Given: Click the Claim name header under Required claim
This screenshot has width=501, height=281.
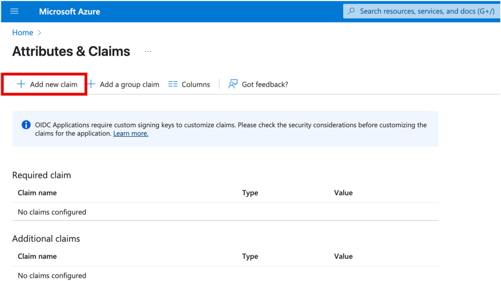Looking at the screenshot, I should pos(37,193).
